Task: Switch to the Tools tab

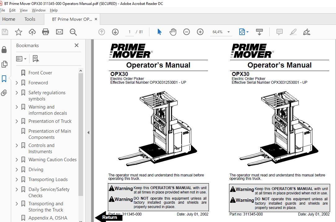Action: 30,19
